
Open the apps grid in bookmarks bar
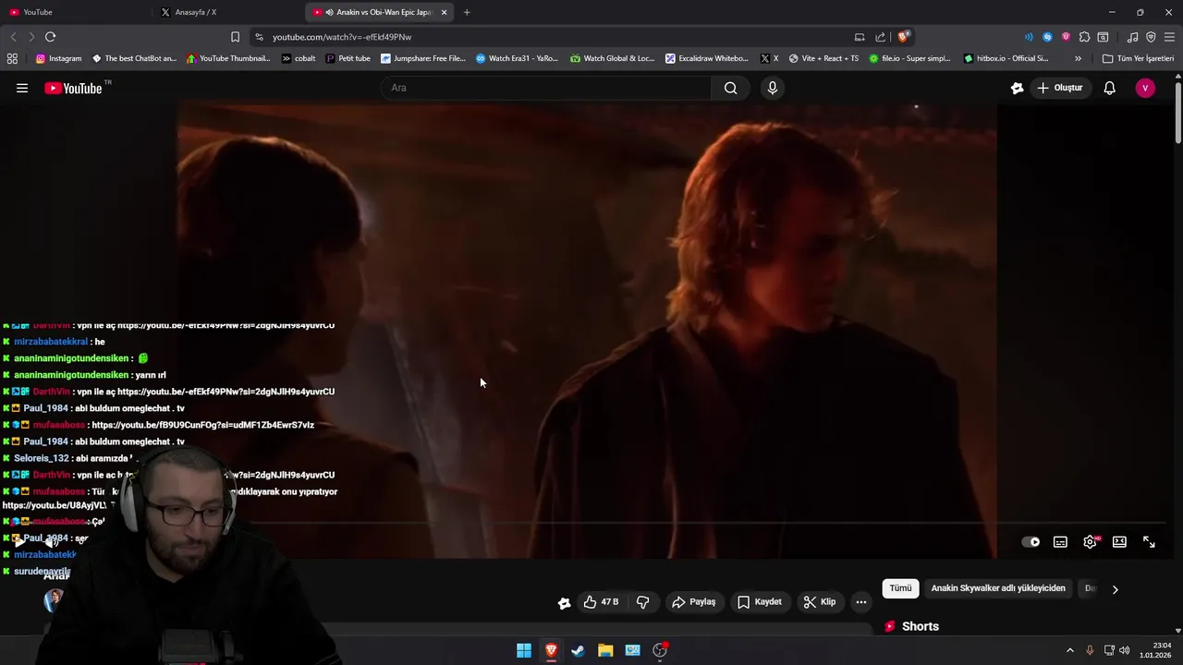[12, 58]
